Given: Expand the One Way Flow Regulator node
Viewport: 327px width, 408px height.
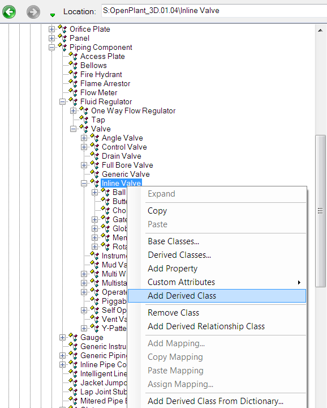Looking at the screenshot, I should point(73,111).
